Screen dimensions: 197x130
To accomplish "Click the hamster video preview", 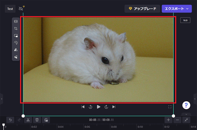I will tap(98, 60).
